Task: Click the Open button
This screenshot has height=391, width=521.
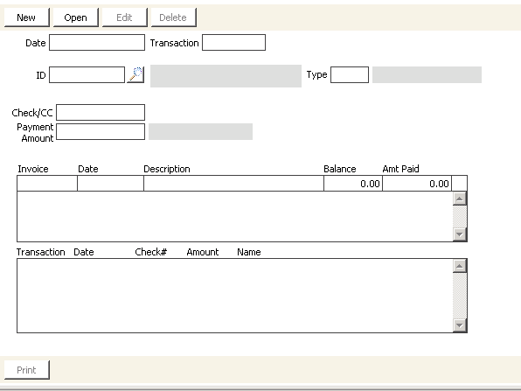Action: click(x=76, y=17)
